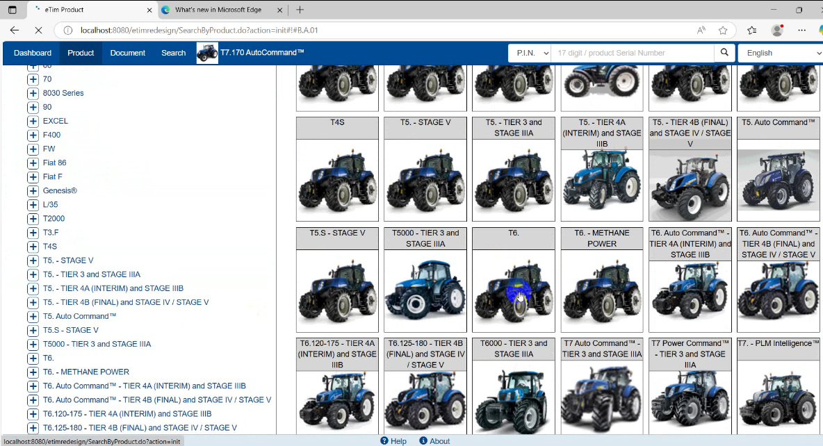The image size is (823, 446).
Task: Expand the Genesis® tree node
Action: click(x=33, y=191)
